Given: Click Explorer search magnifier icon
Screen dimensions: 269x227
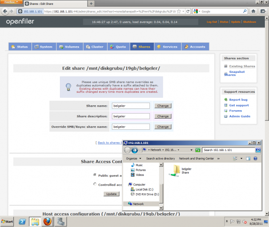Looking at the screenshot, I should click(258, 150).
